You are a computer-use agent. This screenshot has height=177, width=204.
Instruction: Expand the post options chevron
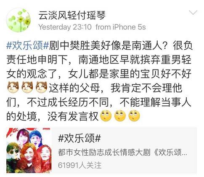(193, 13)
